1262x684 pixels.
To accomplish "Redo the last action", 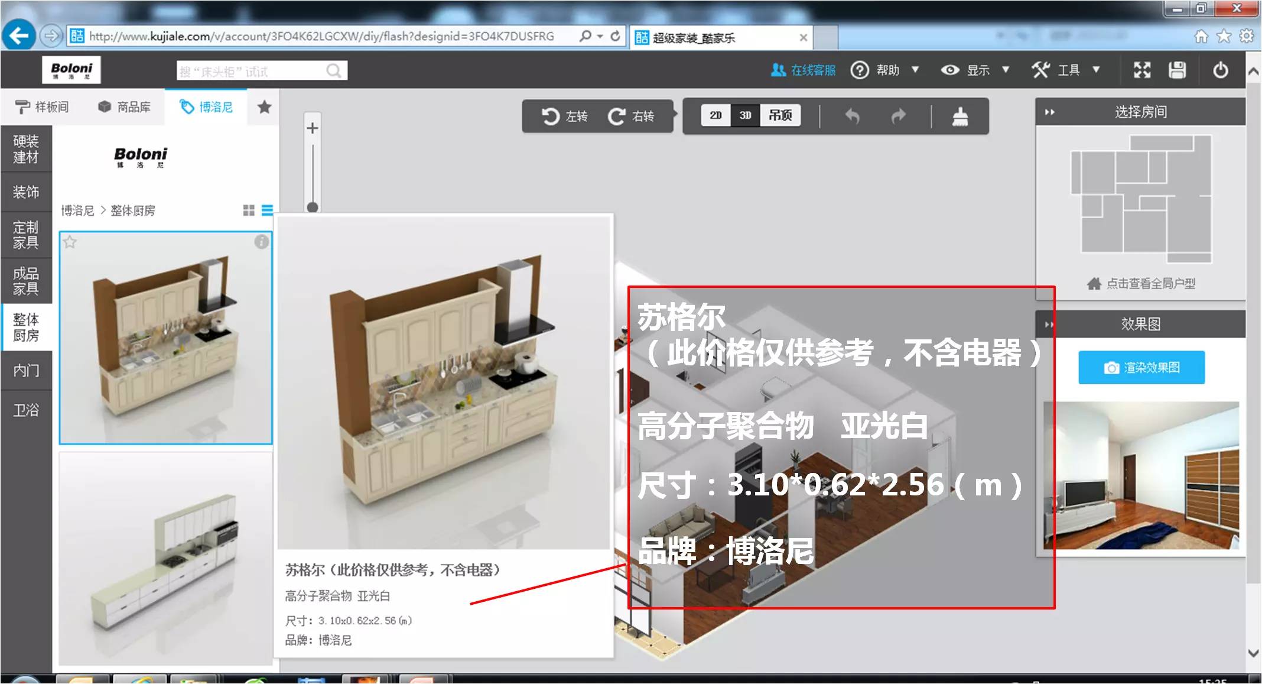I will click(x=898, y=116).
